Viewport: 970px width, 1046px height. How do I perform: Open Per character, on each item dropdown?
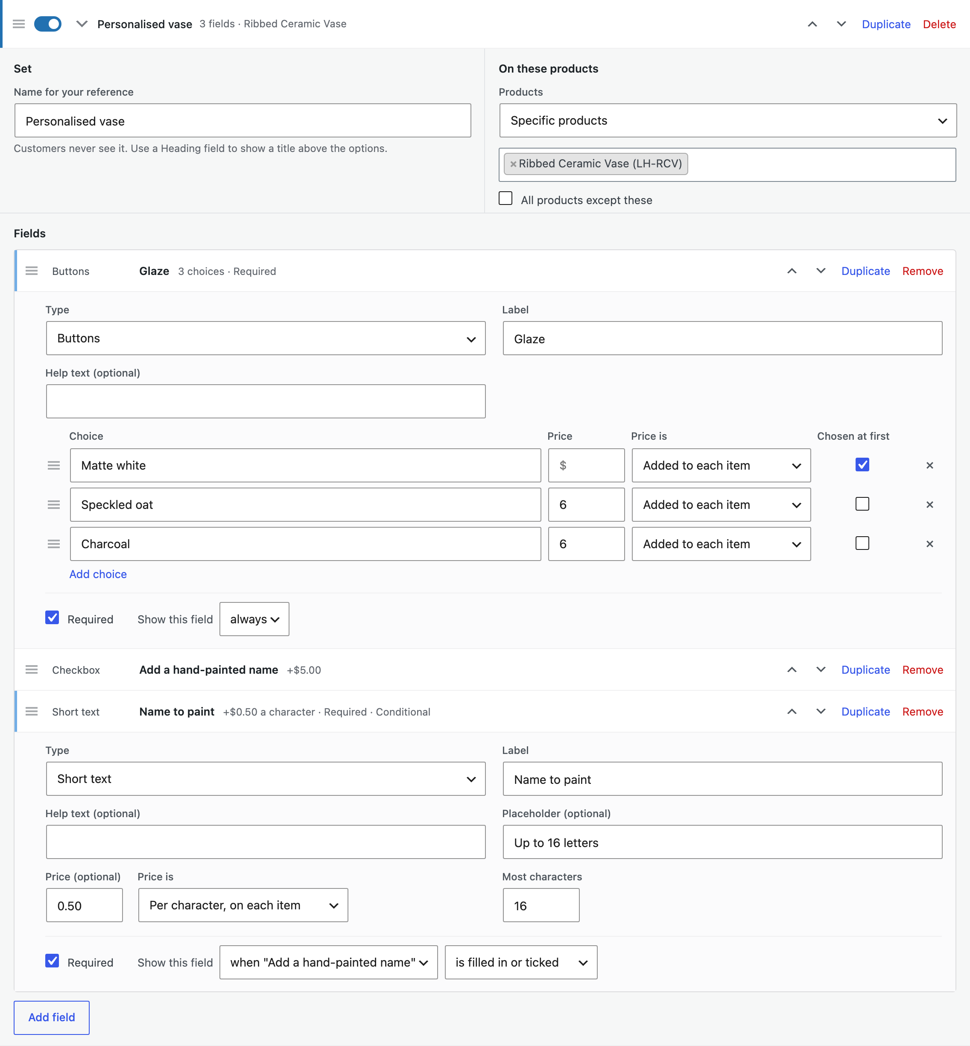[x=243, y=906]
